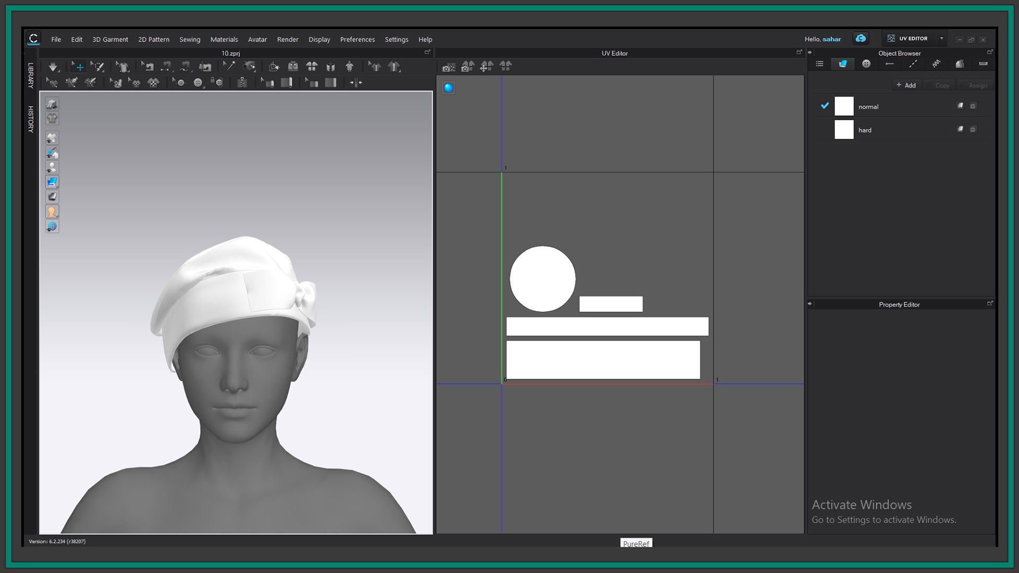Click the UV move patterns icon
Viewport: 1019px width, 573px height.
[x=487, y=67]
